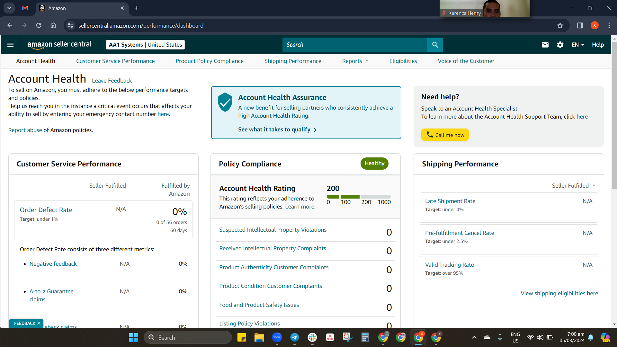Open Received Intellectual Property Complaints
The image size is (617, 347).
[273, 248]
